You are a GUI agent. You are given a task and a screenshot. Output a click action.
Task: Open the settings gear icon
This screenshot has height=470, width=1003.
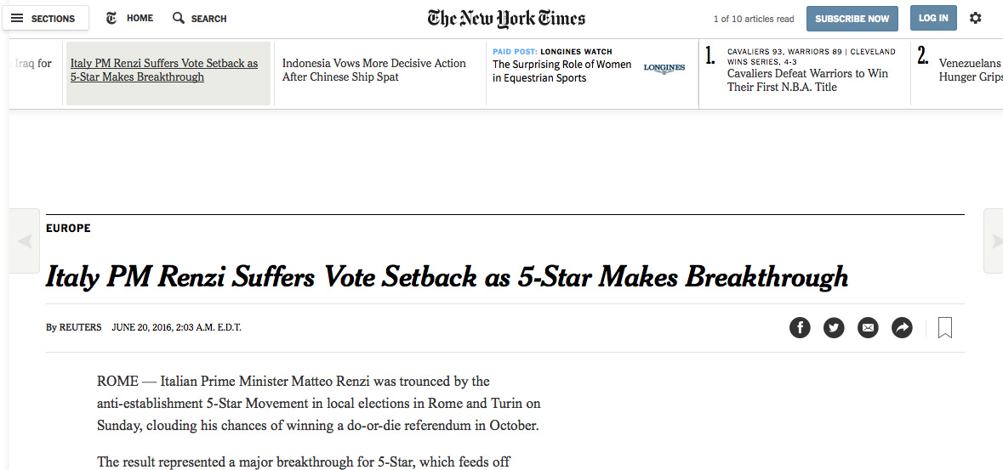tap(975, 18)
